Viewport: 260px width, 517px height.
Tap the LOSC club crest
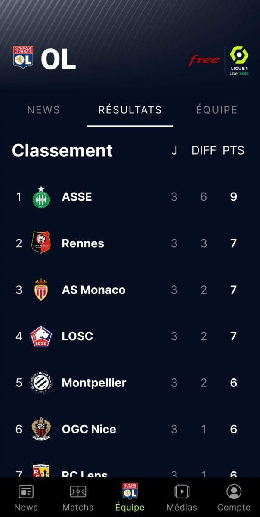41,336
